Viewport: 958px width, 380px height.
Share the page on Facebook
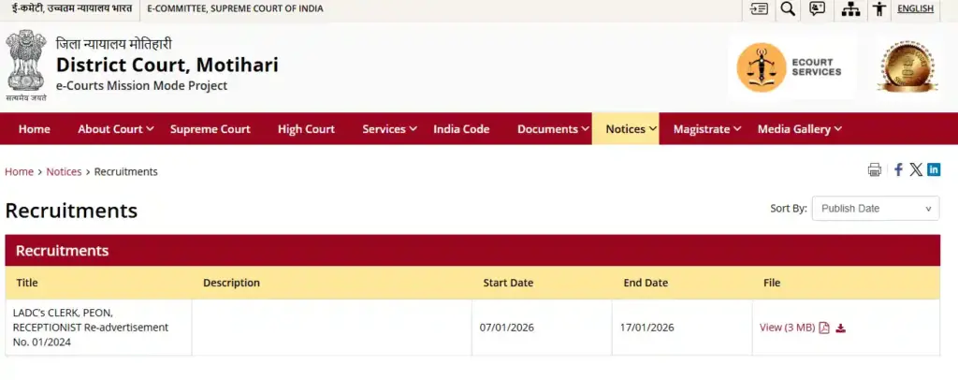(x=898, y=169)
